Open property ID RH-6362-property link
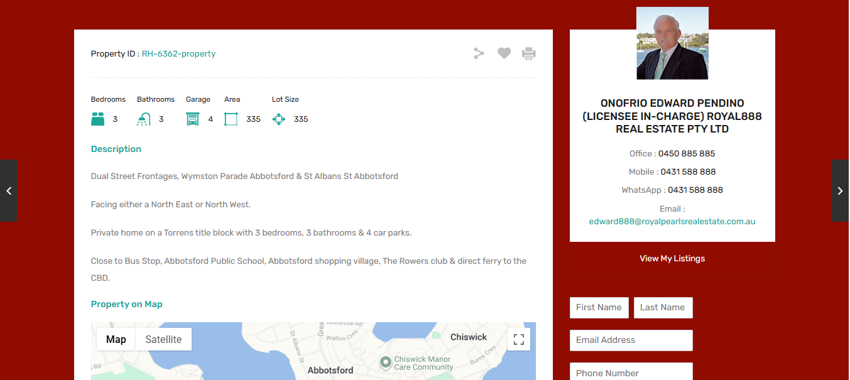Viewport: 850px width, 380px height. pos(178,53)
